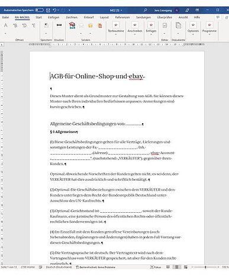The height and width of the screenshot is (275, 229).
Task: Click the proofing check icon in status bar
Action: pos(41,267)
